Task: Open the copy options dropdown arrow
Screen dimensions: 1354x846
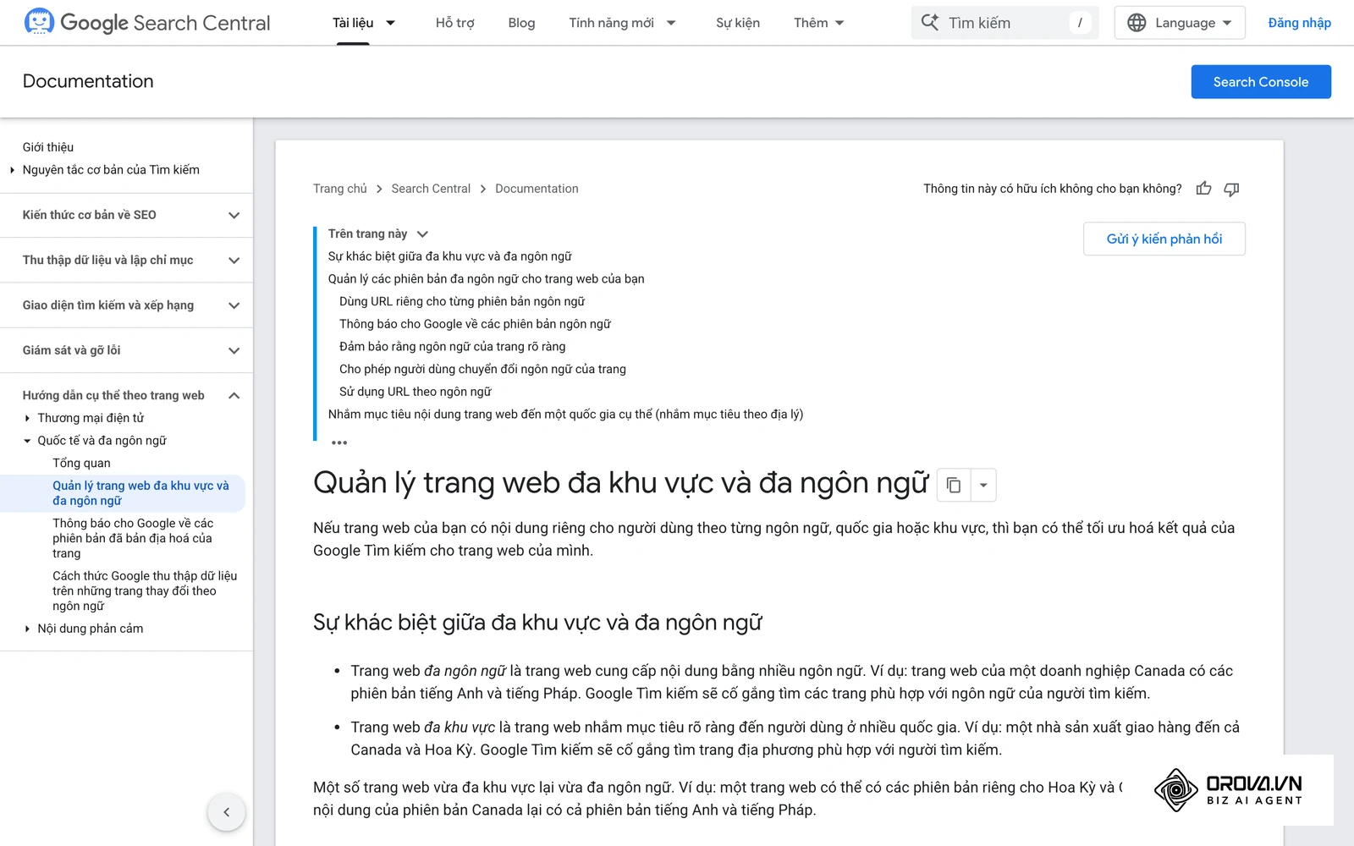Action: coord(983,485)
